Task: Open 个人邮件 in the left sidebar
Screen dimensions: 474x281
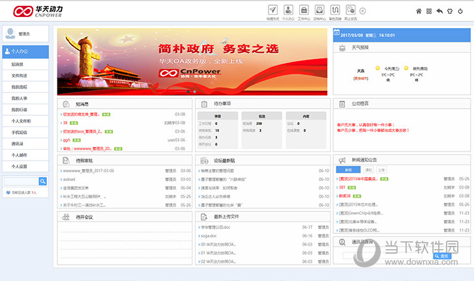Action: tap(25, 155)
